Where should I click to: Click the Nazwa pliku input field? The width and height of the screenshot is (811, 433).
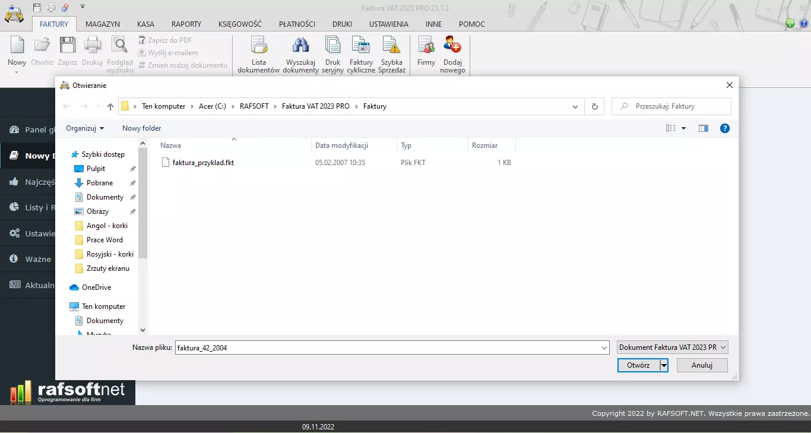[386, 348]
